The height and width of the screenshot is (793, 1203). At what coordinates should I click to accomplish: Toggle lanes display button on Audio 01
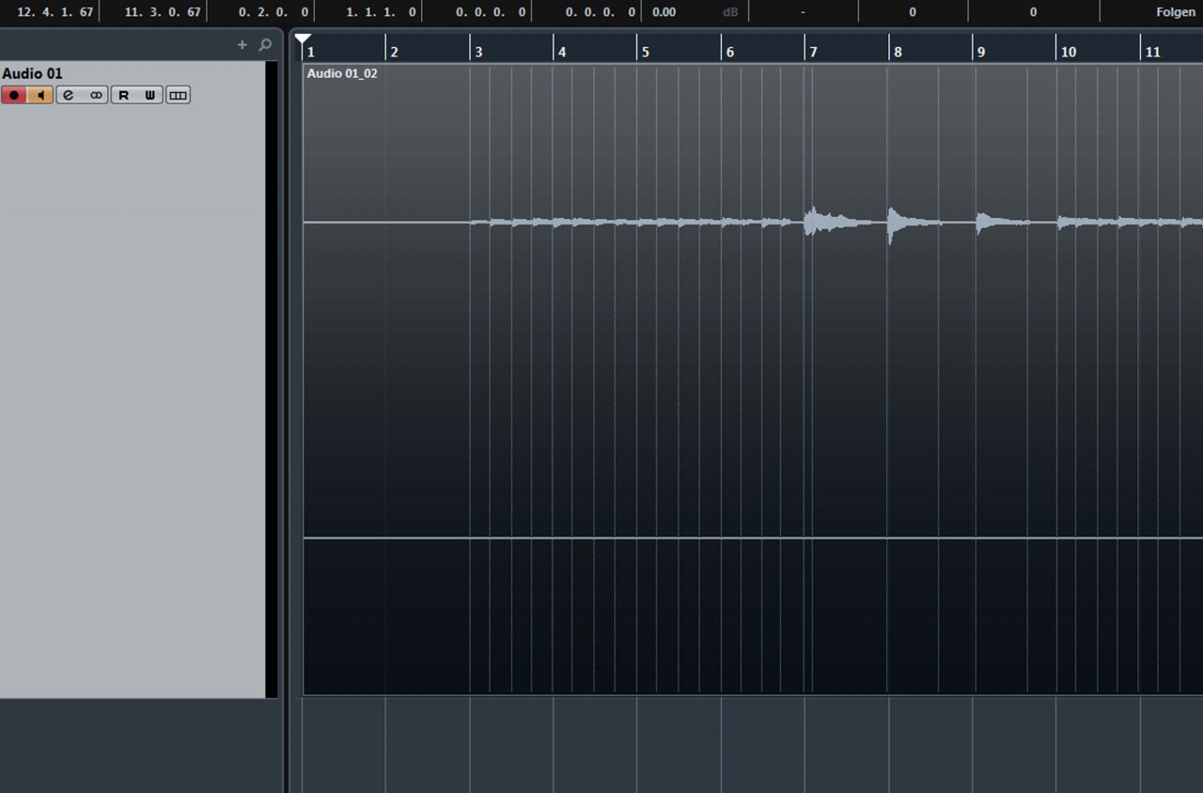178,95
